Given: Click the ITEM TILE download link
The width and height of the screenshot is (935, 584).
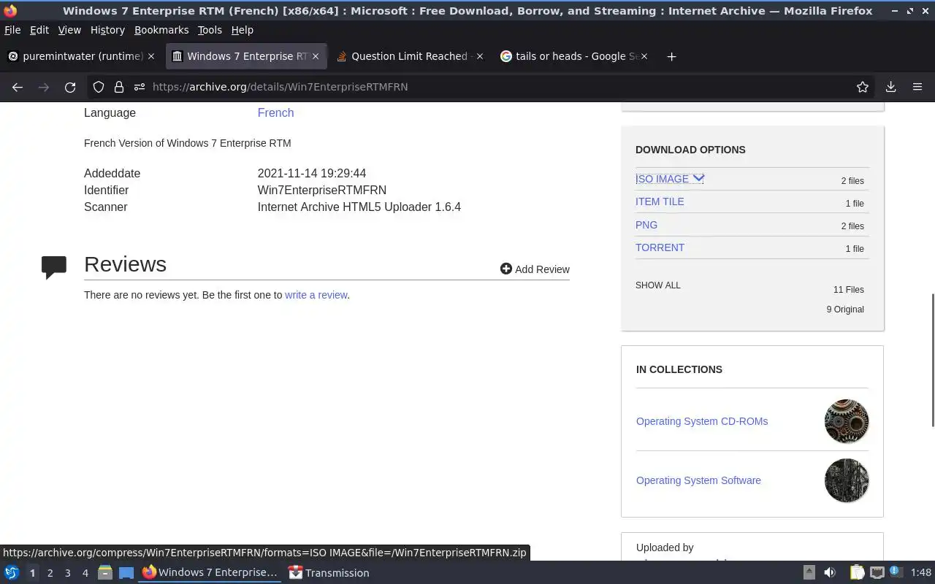Looking at the screenshot, I should (660, 201).
